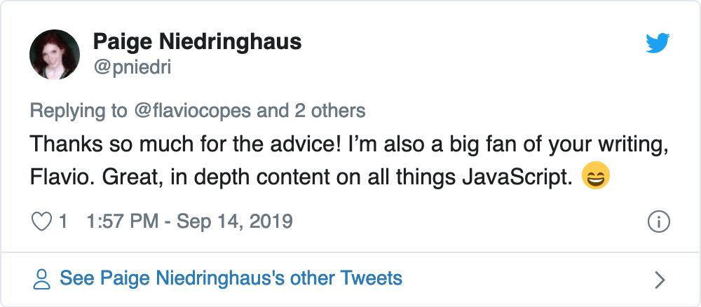
Task: Open the @pniedri handle
Action: (132, 67)
